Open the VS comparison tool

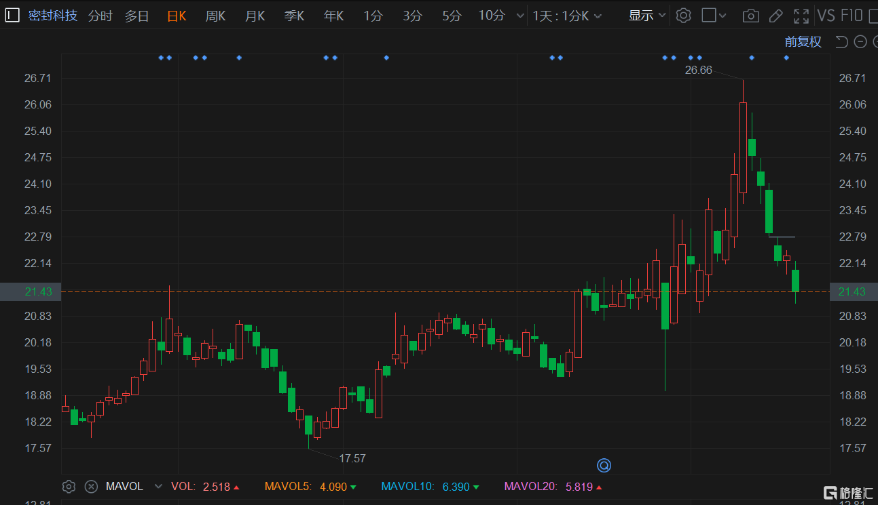point(826,16)
